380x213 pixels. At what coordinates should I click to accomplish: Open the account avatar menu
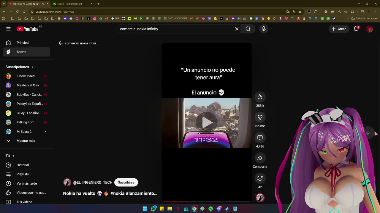pyautogui.click(x=369, y=29)
